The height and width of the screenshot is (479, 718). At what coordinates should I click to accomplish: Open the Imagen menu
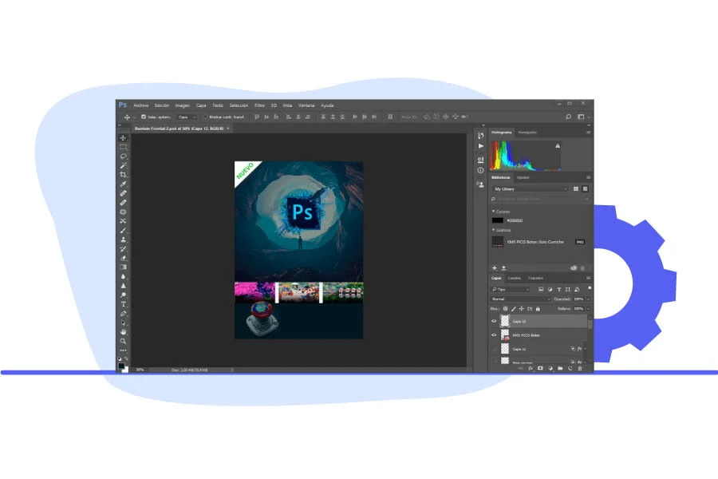pos(182,105)
